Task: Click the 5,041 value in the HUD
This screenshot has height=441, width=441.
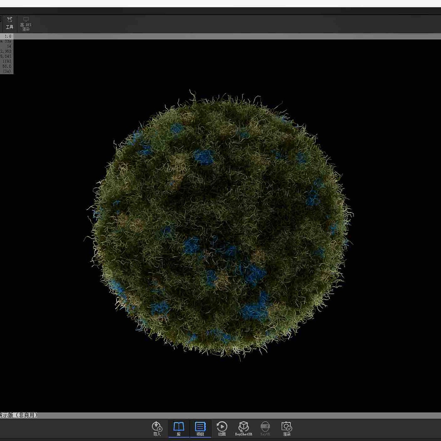Action: click(x=6, y=56)
